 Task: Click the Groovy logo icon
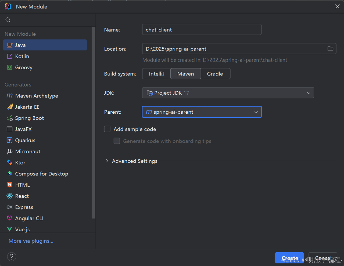click(10, 67)
